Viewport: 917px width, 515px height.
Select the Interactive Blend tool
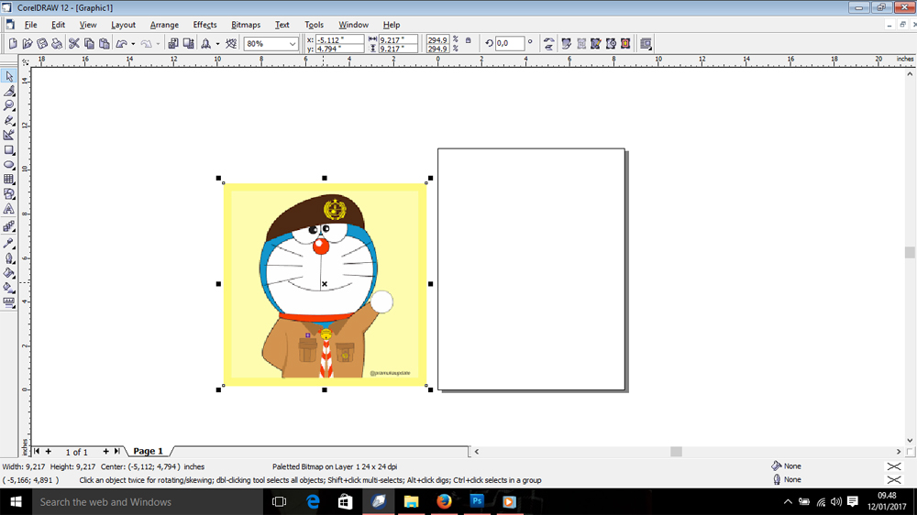[x=9, y=227]
